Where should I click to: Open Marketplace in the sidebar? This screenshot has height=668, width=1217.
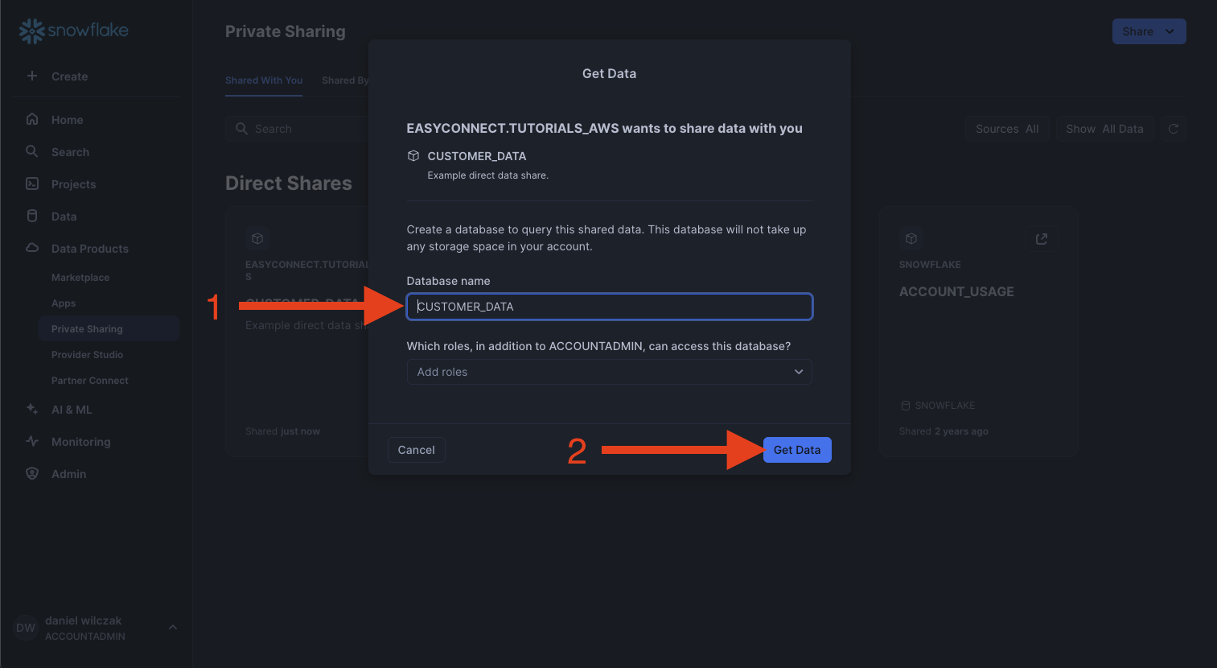click(80, 278)
